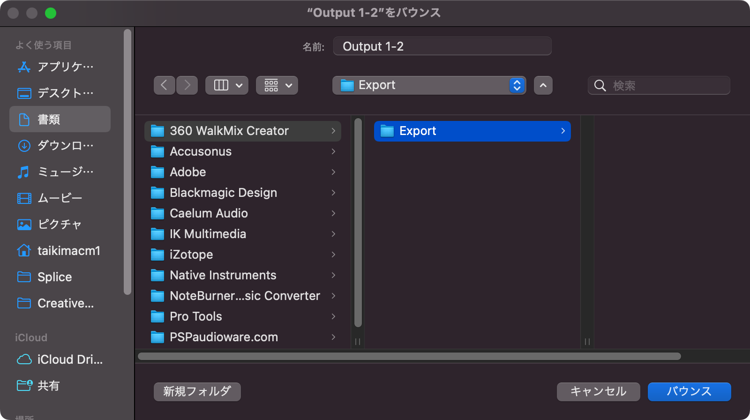This screenshot has height=420, width=750.
Task: Open the Creative Cloud sidebar folder
Action: pyautogui.click(x=60, y=303)
